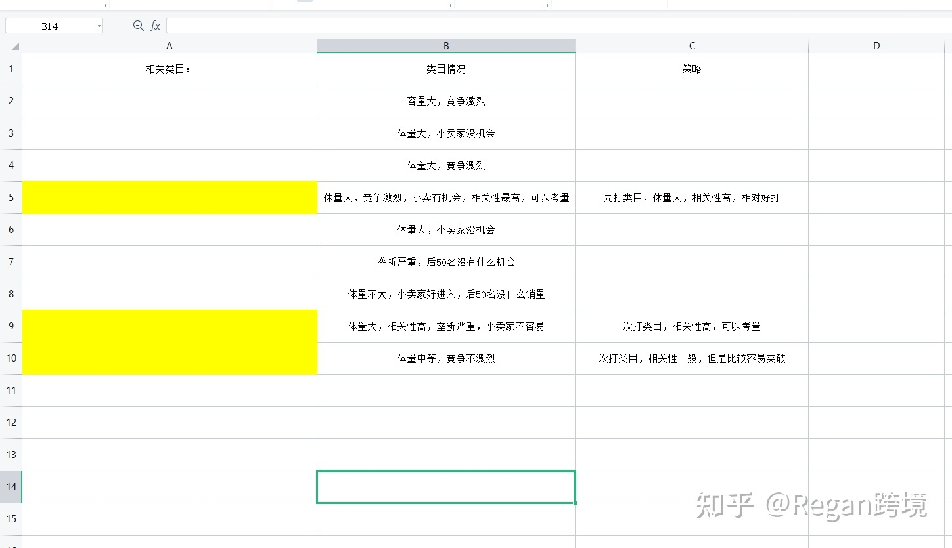
Task: Click the 相关类目 cell in column A
Action: click(169, 68)
